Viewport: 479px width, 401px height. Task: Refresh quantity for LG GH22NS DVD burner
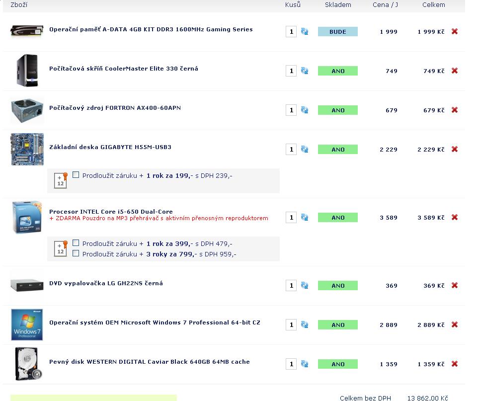tap(305, 286)
